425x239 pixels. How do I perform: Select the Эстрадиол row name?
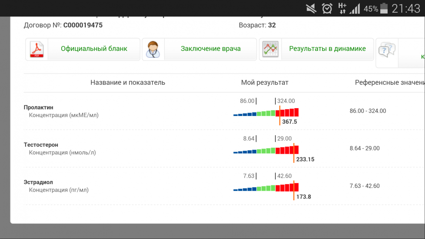click(x=38, y=182)
